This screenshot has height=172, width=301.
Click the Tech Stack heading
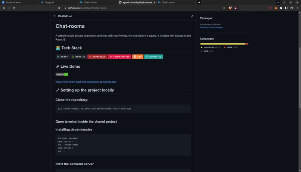pos(69,48)
